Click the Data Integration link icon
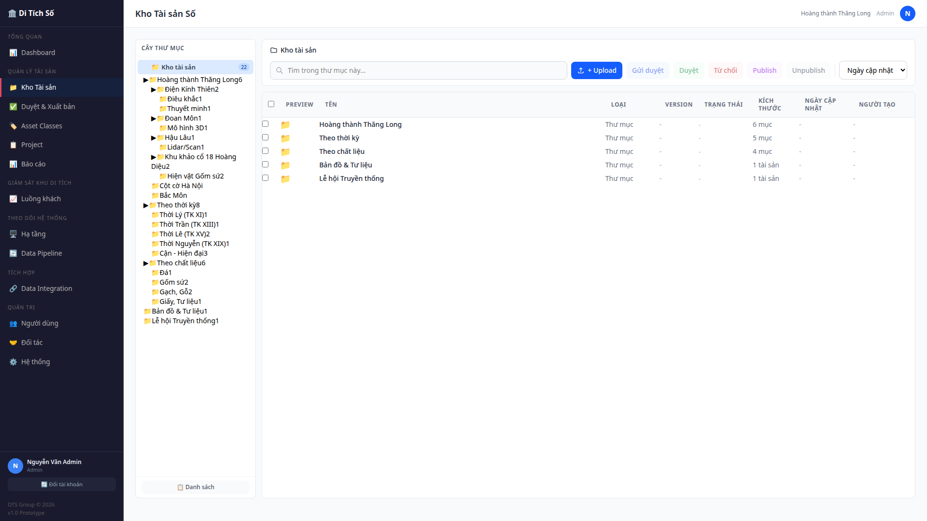The height and width of the screenshot is (521, 927). (13, 288)
